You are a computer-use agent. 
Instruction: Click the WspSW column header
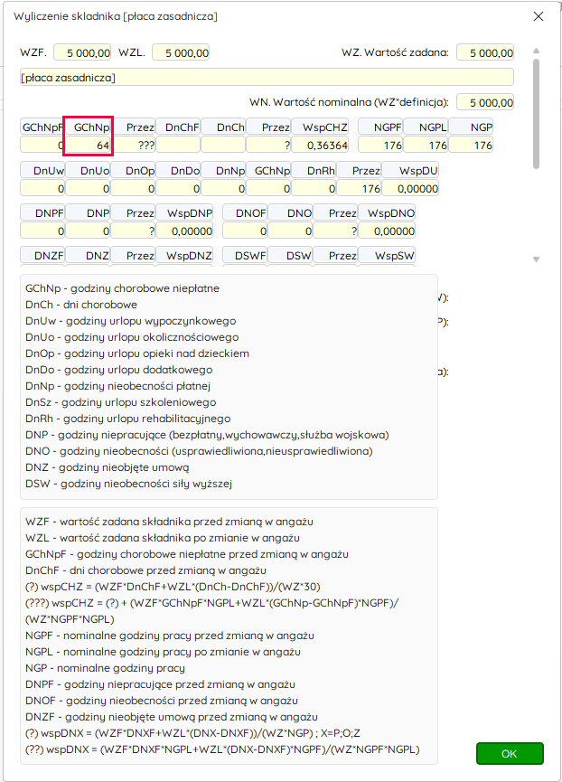point(387,255)
